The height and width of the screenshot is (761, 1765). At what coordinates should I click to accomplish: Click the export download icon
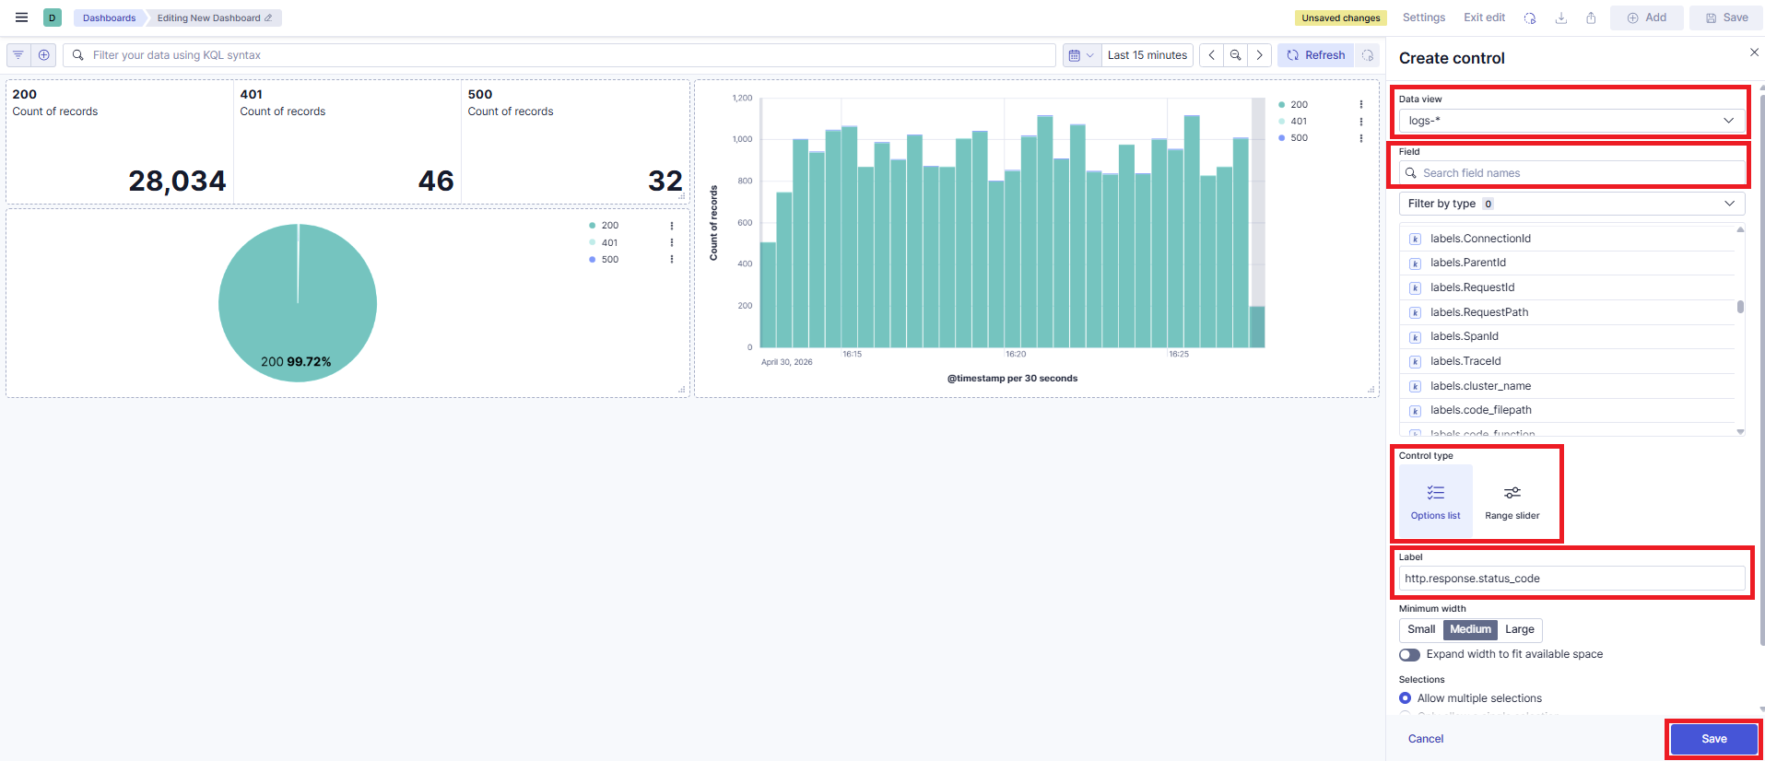[x=1561, y=18]
